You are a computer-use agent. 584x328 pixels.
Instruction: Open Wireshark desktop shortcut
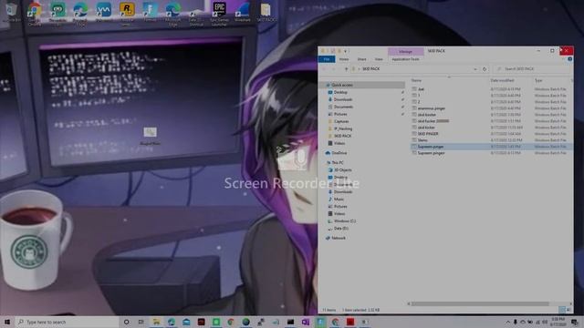[x=243, y=12]
